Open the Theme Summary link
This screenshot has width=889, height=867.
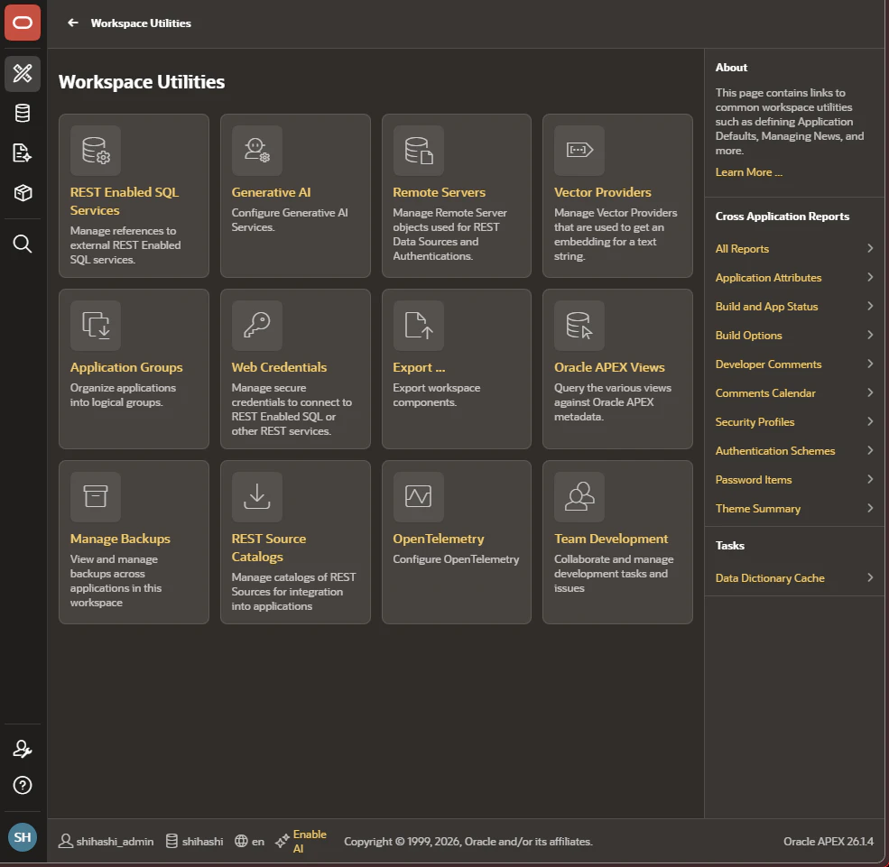click(x=758, y=508)
